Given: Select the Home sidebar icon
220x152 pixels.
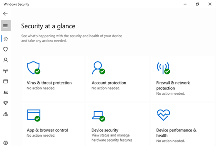Looking at the screenshot, I should (x=6, y=39).
